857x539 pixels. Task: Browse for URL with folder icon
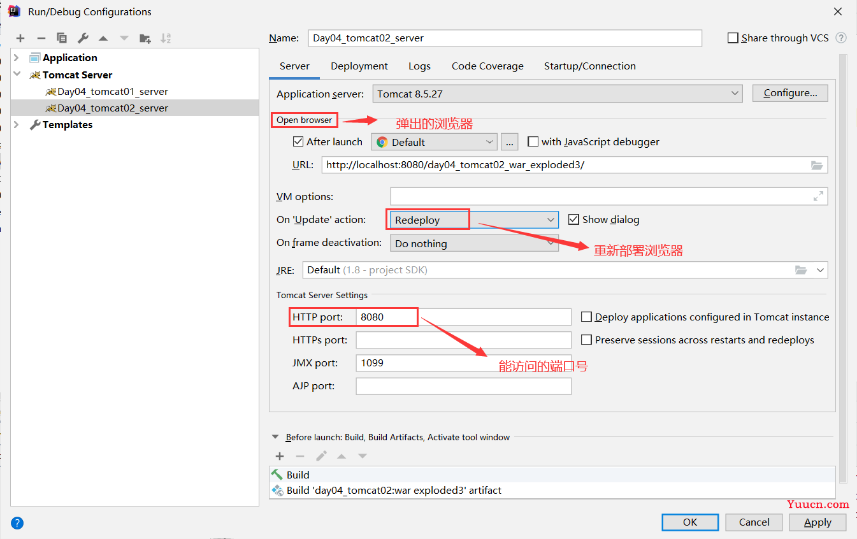(x=817, y=165)
